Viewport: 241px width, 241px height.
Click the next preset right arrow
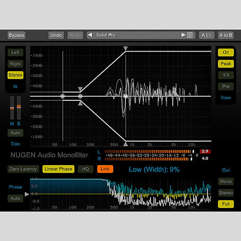point(183,35)
